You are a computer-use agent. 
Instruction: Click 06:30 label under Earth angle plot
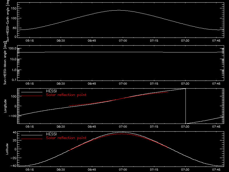point(61,41)
